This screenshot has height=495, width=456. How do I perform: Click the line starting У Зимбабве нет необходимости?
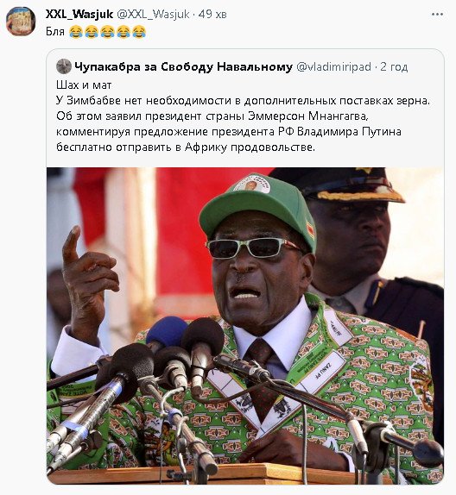[x=244, y=100]
